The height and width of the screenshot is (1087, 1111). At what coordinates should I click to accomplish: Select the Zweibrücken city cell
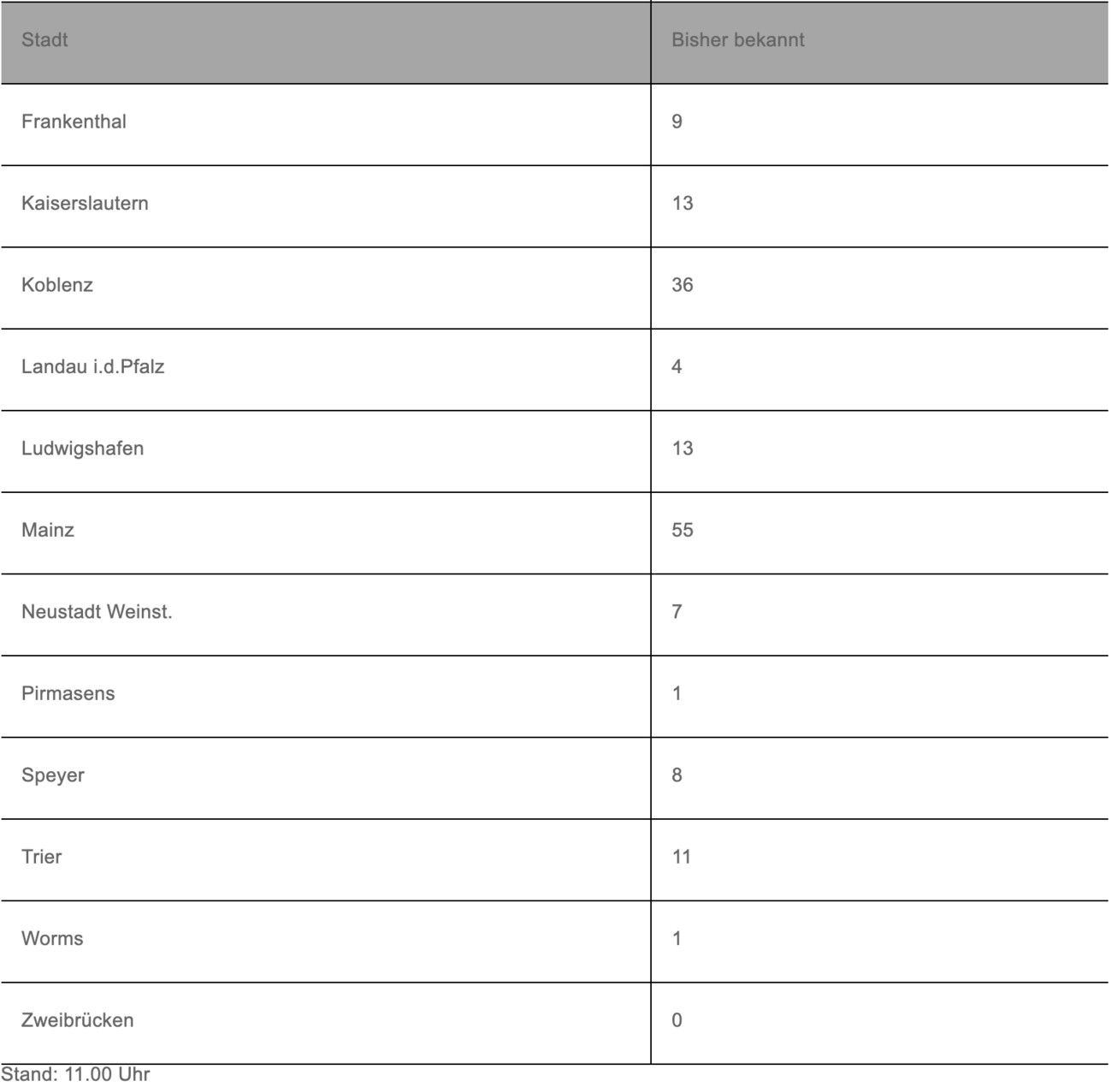pyautogui.click(x=78, y=1021)
